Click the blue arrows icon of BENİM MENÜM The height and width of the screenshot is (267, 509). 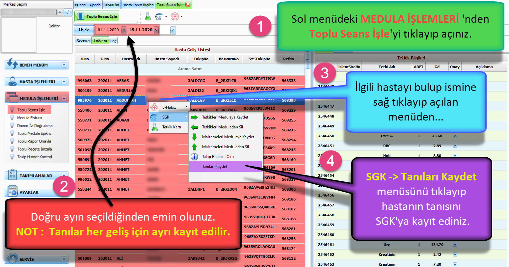(x=12, y=64)
